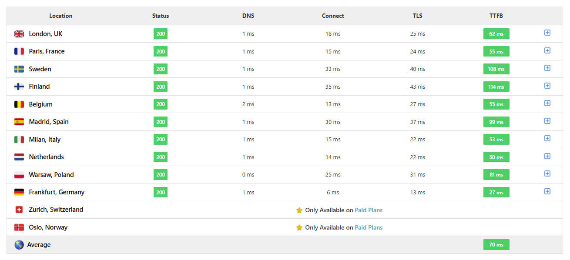Click the star icon in Oslo row
Image resolution: width=570 pixels, height=260 pixels.
tap(299, 227)
